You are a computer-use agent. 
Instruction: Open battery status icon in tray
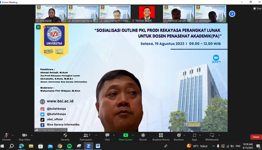click(232, 146)
